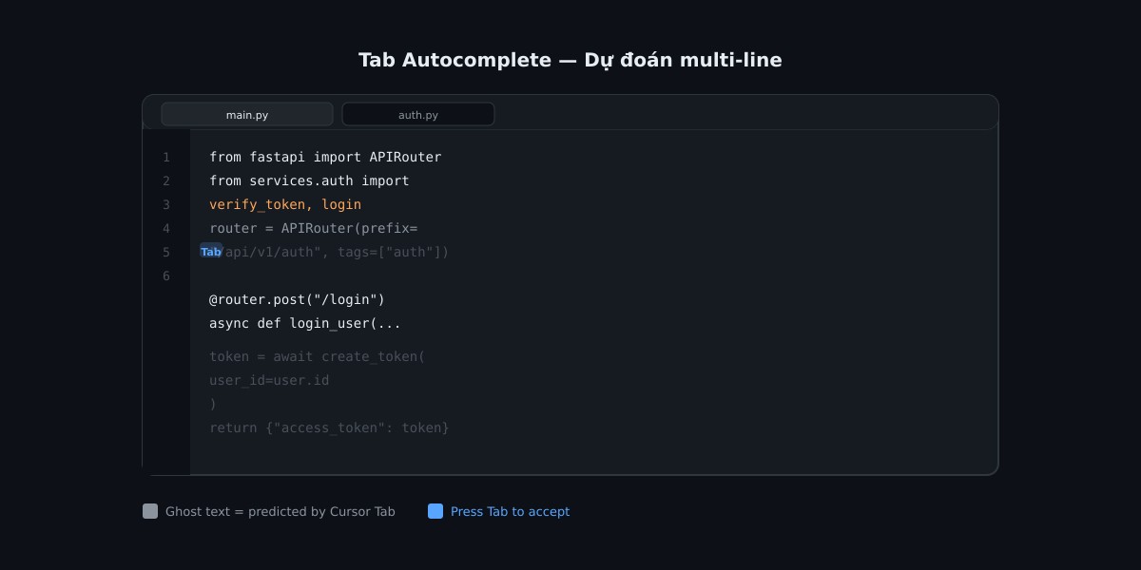This screenshot has height=570, width=1141.
Task: Click the gray ghost text legend square
Action: (x=150, y=511)
